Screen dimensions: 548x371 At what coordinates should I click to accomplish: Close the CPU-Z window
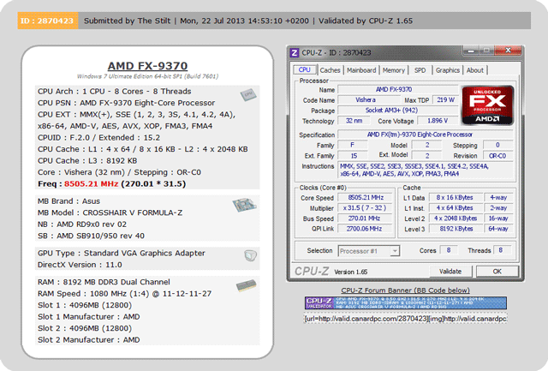tap(508, 51)
